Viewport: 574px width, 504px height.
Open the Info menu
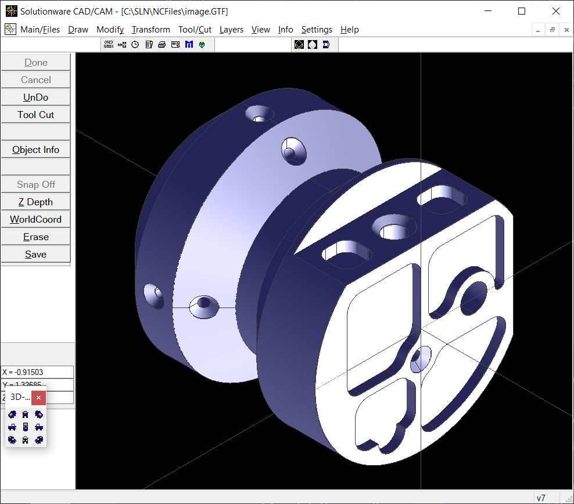coord(285,30)
